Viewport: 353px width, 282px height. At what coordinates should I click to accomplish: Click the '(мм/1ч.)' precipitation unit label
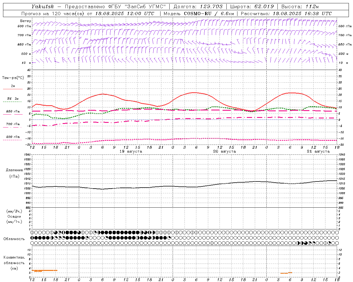[x=14, y=222]
